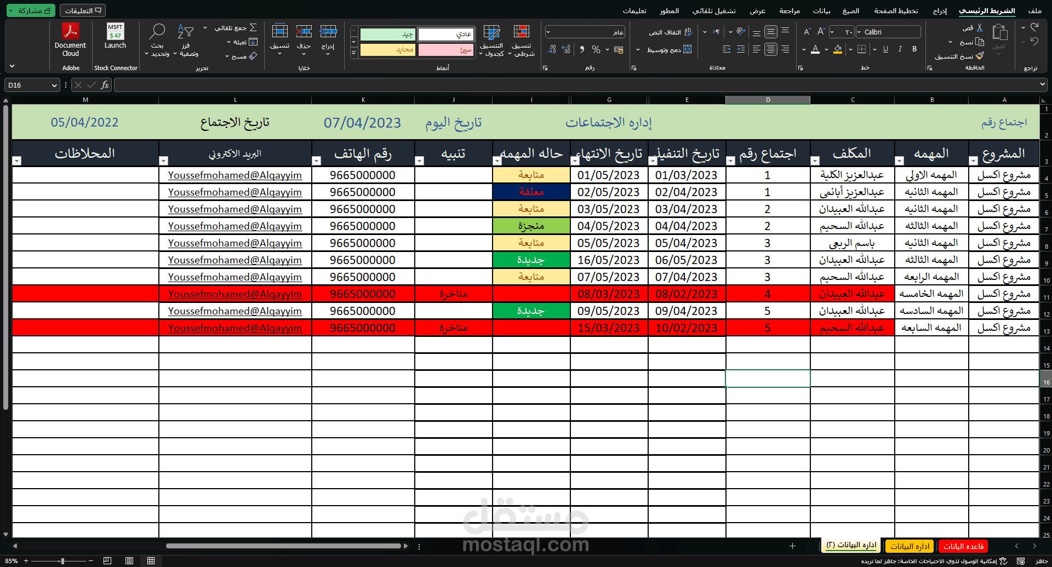Screen dimensions: 1052x567
Task: Click the Delete cells (حذف) icon
Action: pos(304,31)
